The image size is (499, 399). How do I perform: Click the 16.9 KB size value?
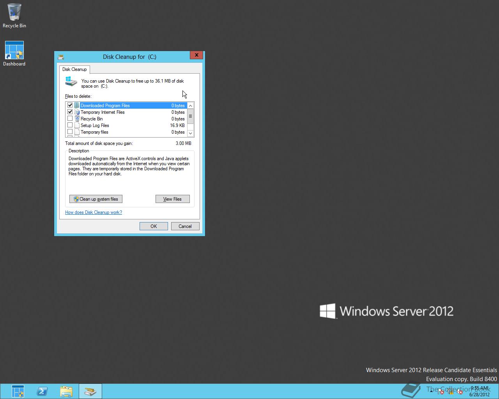(x=177, y=125)
